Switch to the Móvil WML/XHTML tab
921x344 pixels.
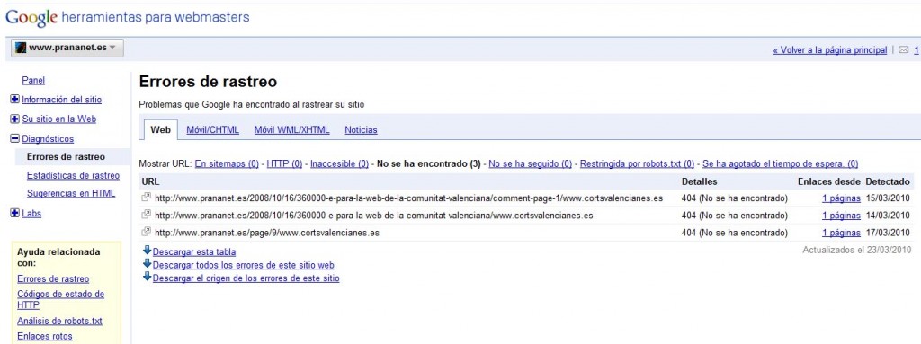point(292,129)
